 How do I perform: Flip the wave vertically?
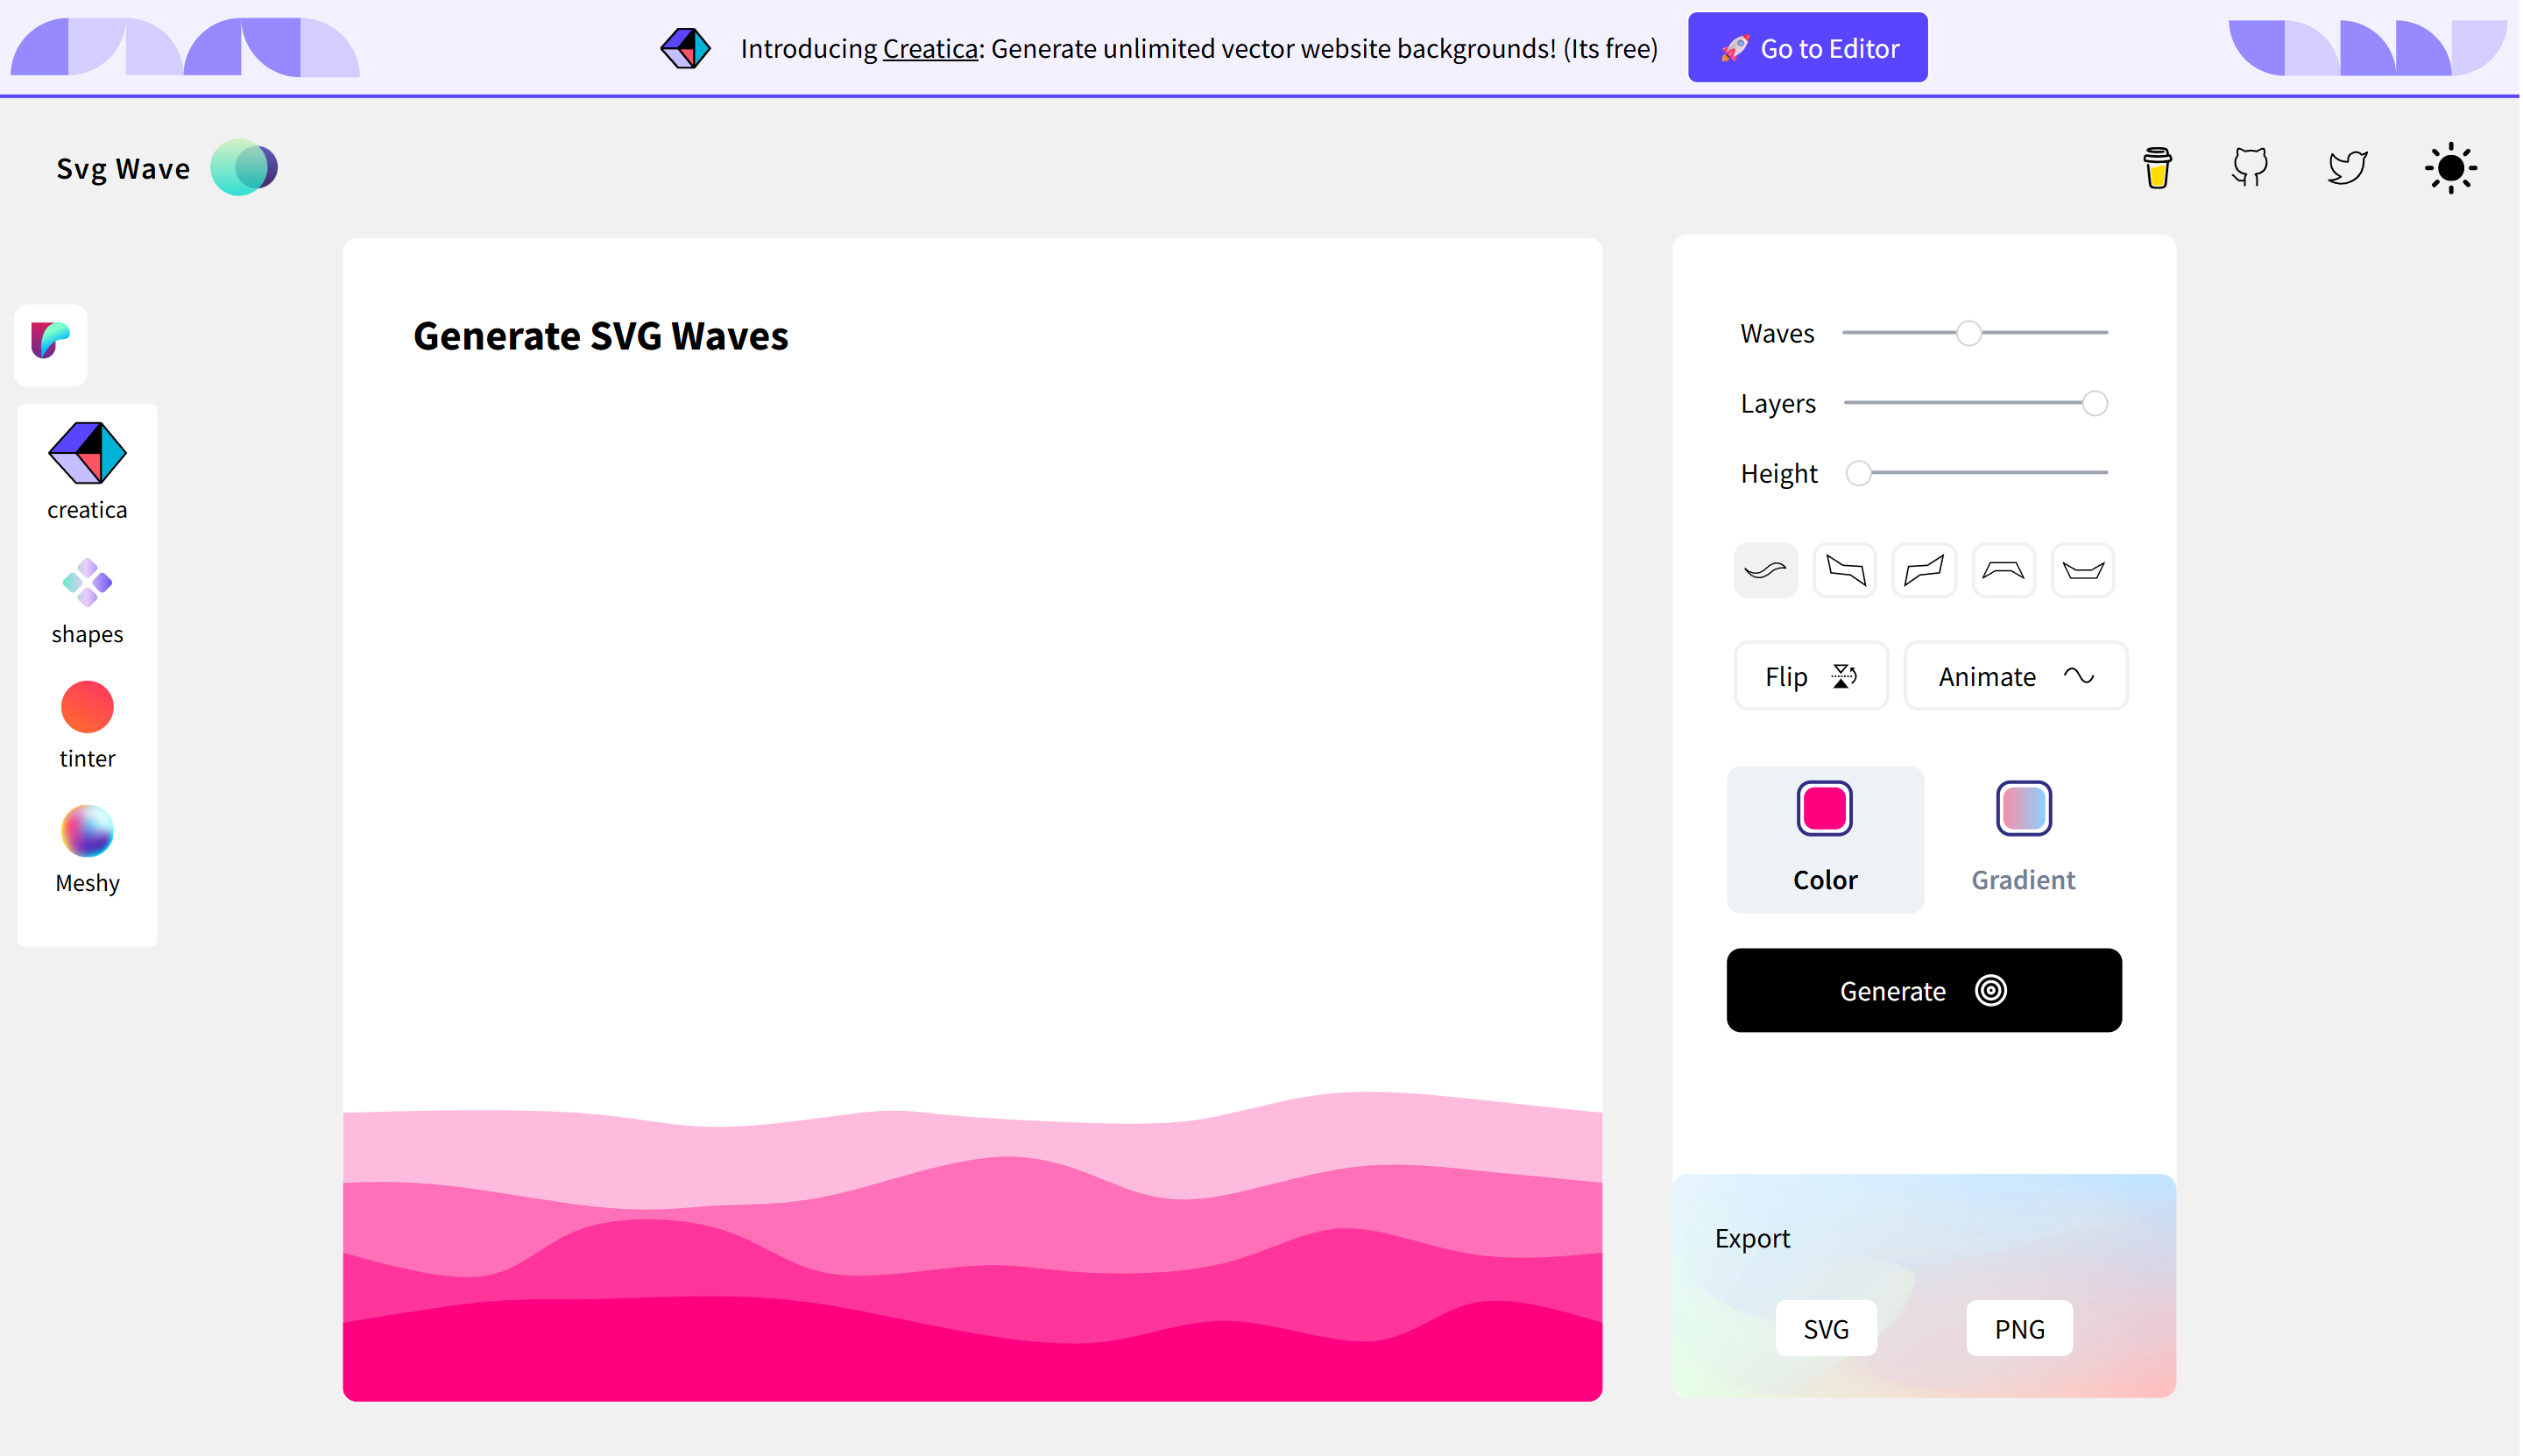click(x=1810, y=675)
